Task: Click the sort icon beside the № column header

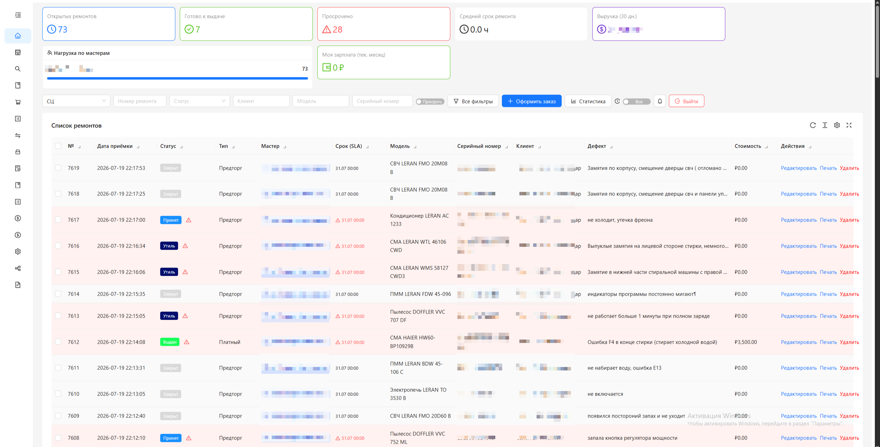Action: pyautogui.click(x=79, y=147)
